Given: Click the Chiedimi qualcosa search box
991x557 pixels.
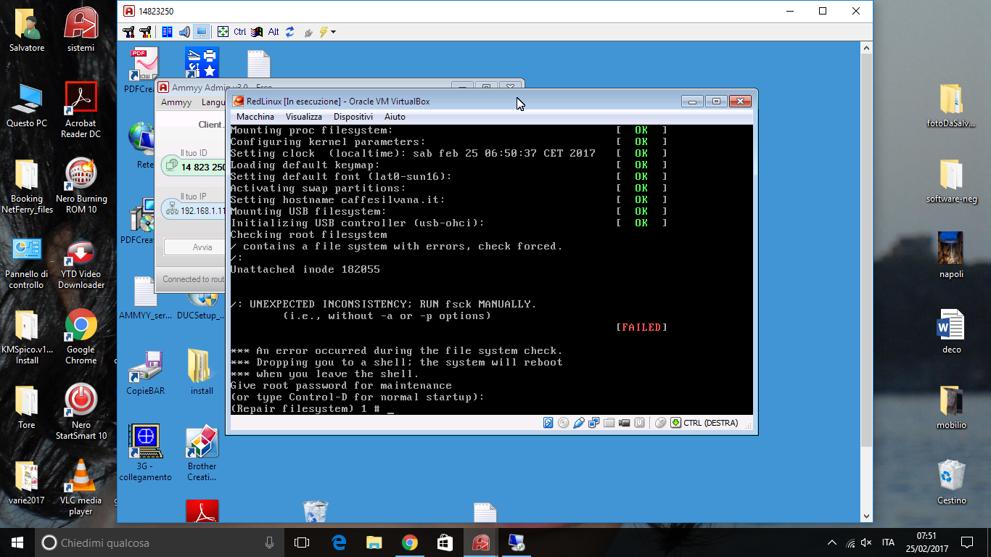Looking at the screenshot, I should (160, 542).
